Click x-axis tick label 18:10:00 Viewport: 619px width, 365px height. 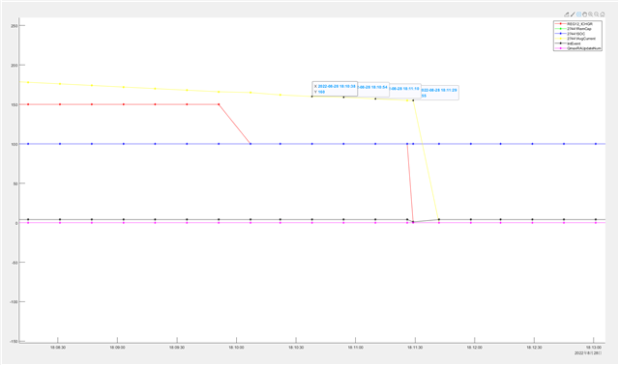pos(236,348)
